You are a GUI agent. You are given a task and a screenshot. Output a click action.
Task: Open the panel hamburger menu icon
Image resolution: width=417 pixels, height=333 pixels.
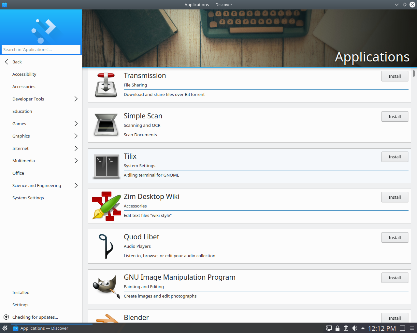(412, 328)
